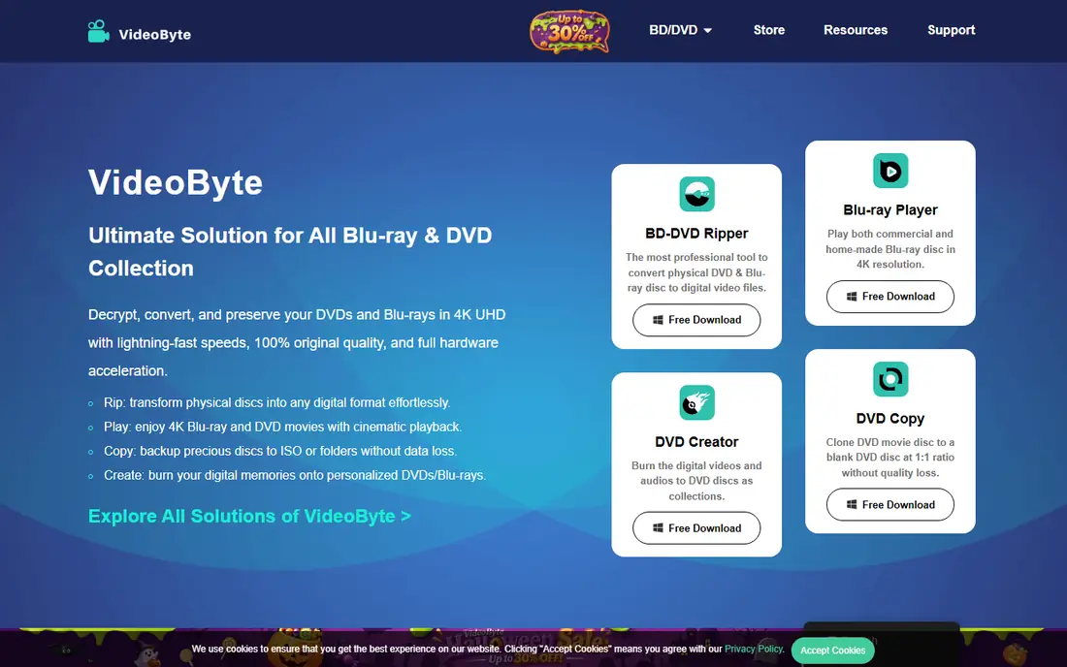This screenshot has height=667, width=1067.
Task: Click the Blu-ray Player card title
Action: tap(890, 210)
